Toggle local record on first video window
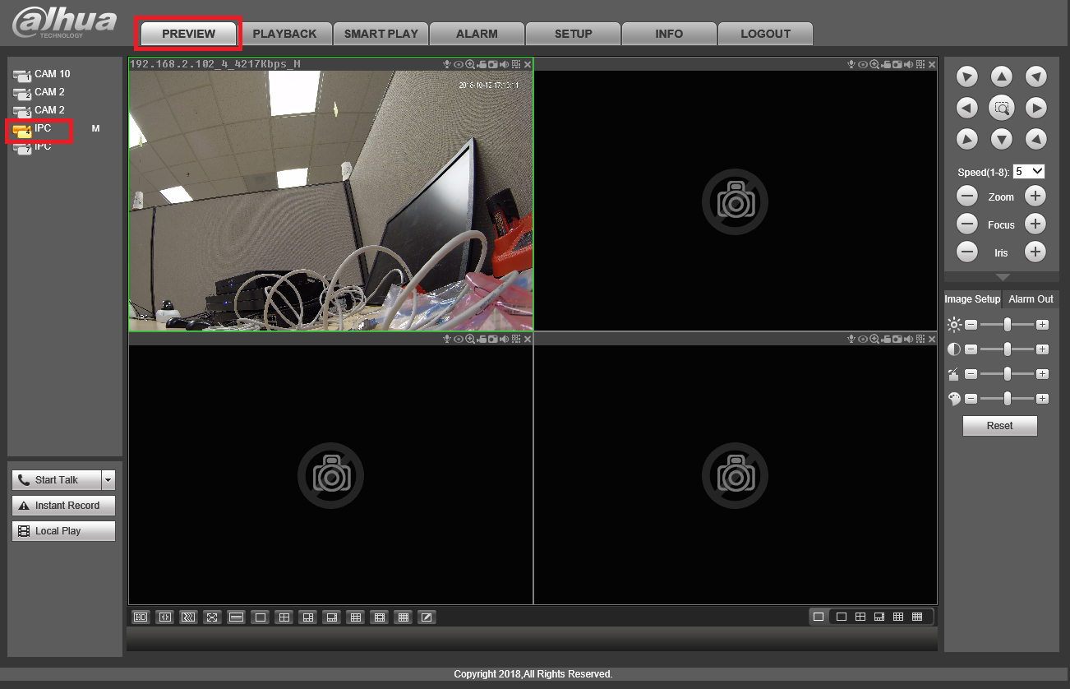The height and width of the screenshot is (689, 1070). pyautogui.click(x=482, y=64)
